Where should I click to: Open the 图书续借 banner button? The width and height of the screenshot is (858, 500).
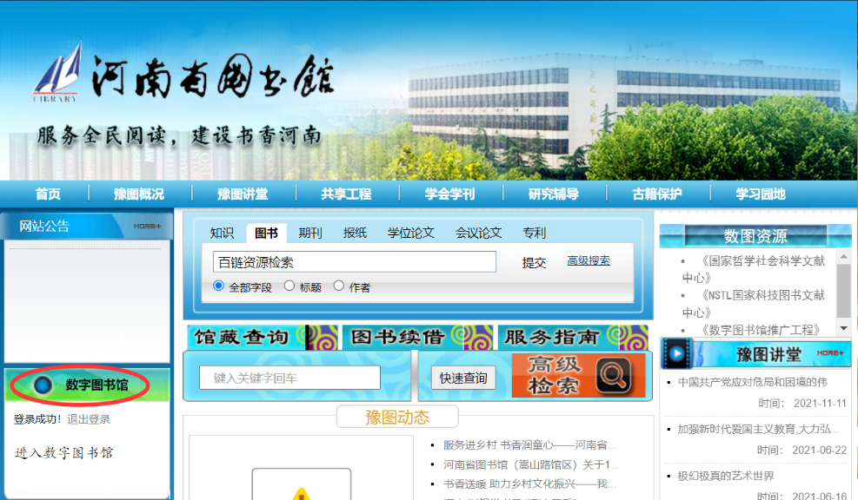click(417, 338)
